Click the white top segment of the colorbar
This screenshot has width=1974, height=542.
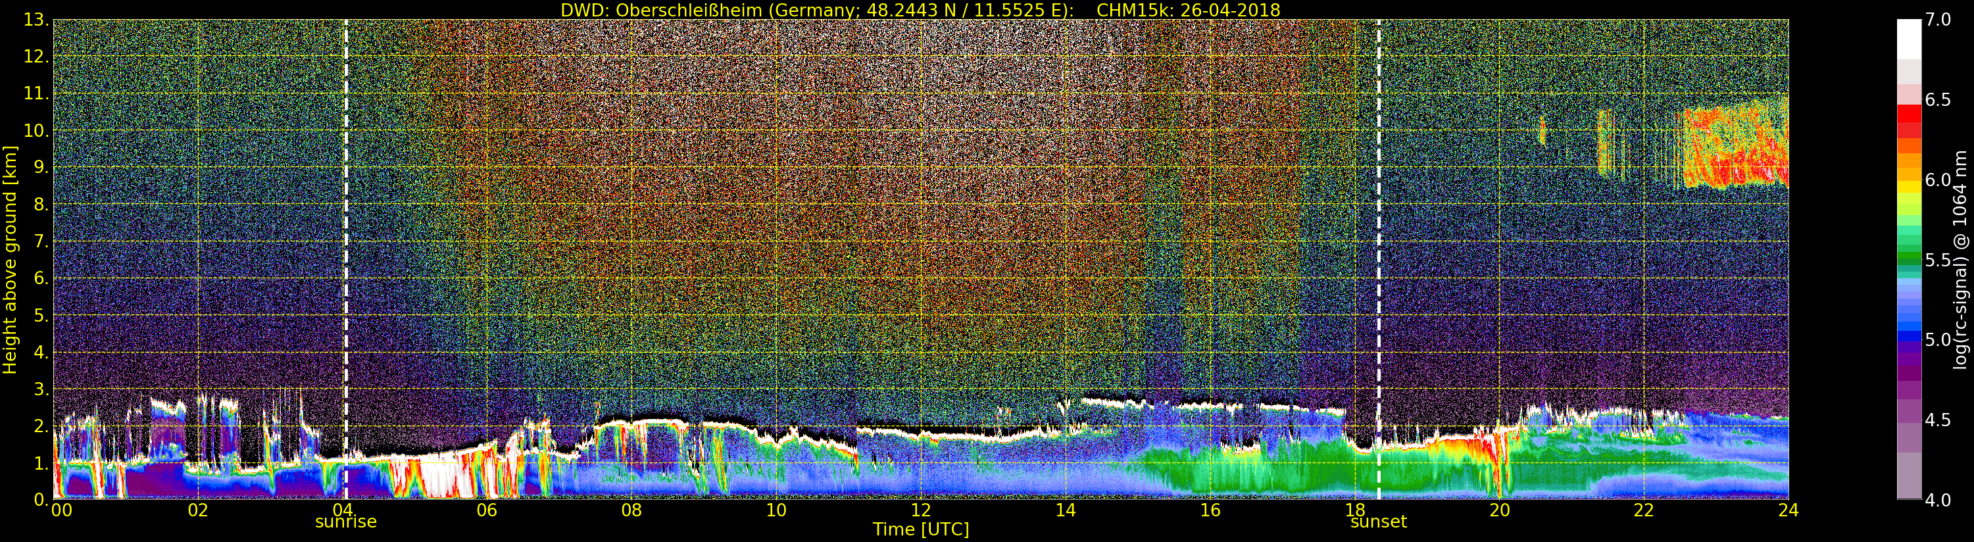[x=1909, y=39]
